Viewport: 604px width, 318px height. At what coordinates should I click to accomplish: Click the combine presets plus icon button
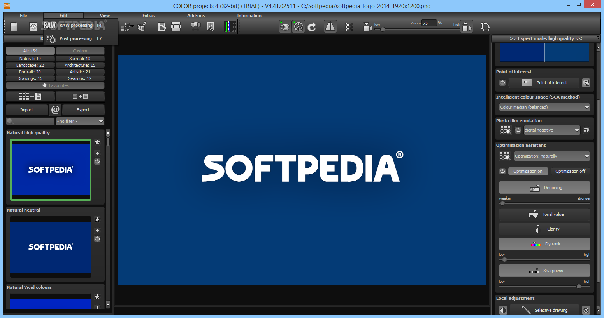[x=80, y=96]
